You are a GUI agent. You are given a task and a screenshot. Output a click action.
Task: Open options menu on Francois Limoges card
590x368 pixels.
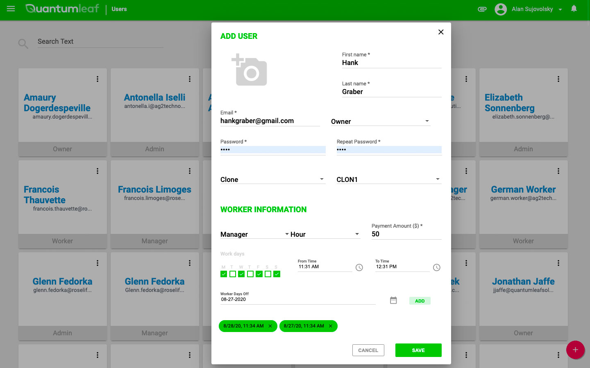click(190, 171)
